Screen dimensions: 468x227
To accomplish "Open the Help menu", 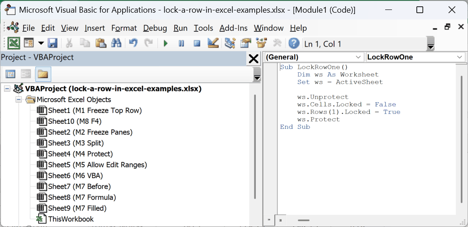I will 298,28.
